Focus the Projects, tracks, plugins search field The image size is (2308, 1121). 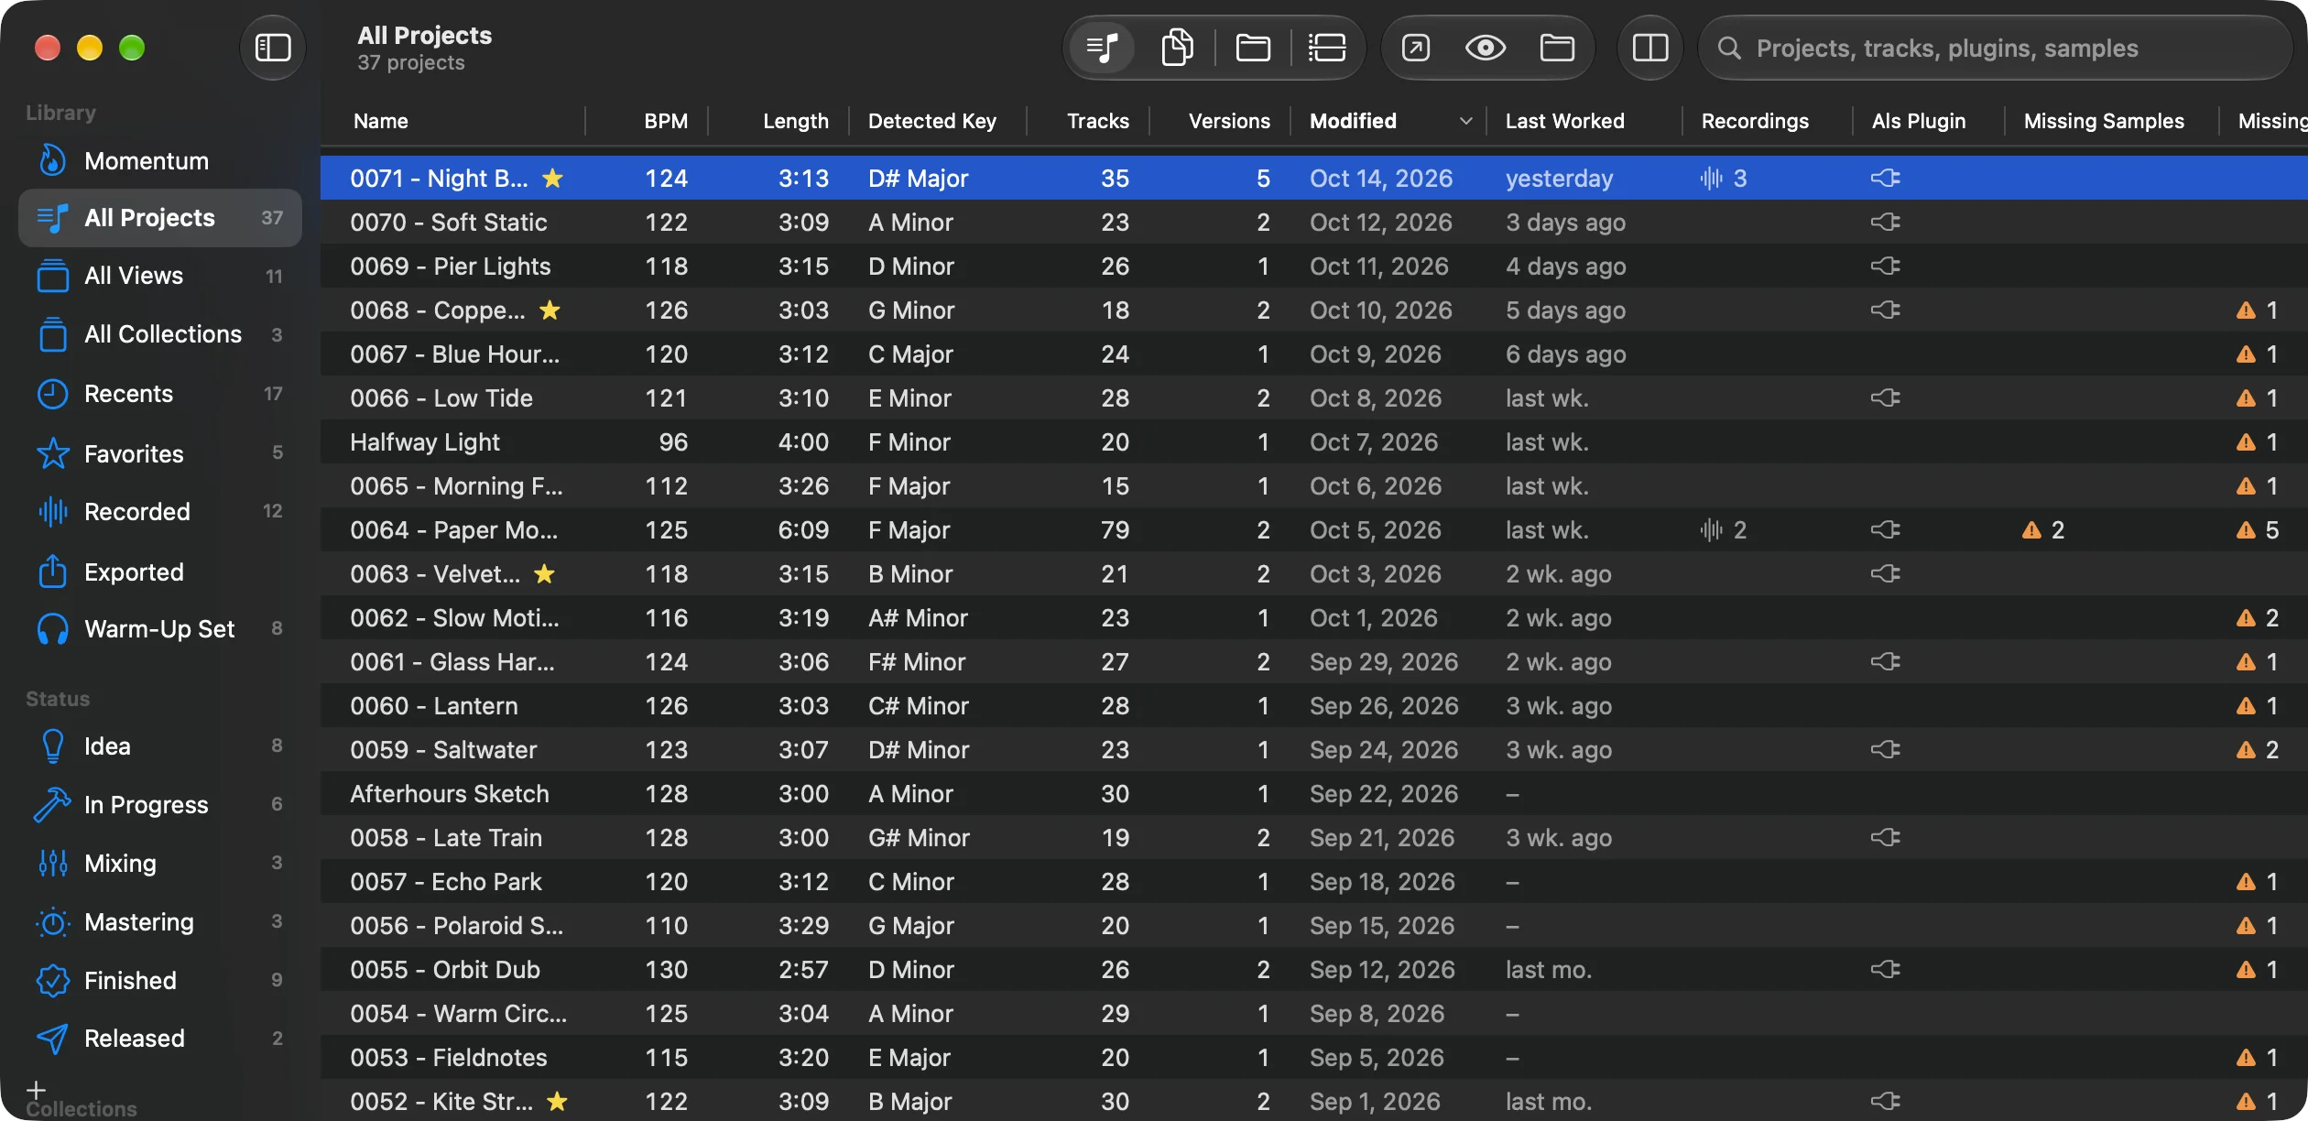click(x=1995, y=48)
